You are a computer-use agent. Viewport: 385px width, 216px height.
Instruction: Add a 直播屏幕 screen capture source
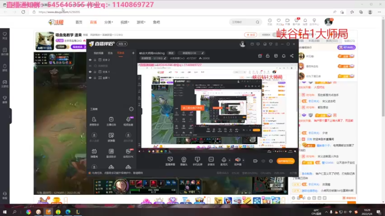tap(170, 161)
